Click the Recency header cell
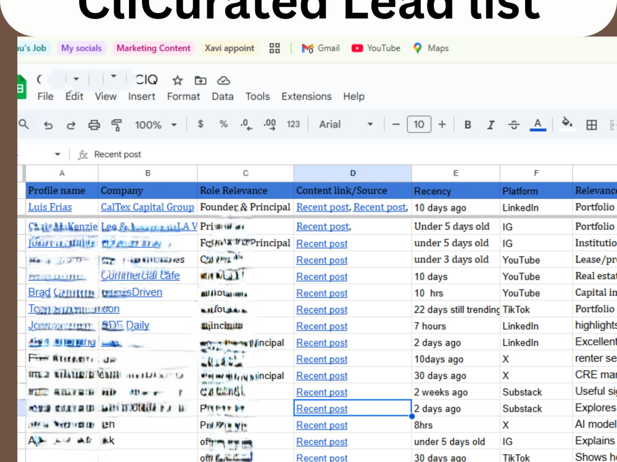Image resolution: width=617 pixels, height=462 pixels. pyautogui.click(x=456, y=190)
